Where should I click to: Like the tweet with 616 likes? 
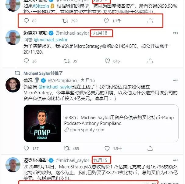pyautogui.click(x=107, y=61)
